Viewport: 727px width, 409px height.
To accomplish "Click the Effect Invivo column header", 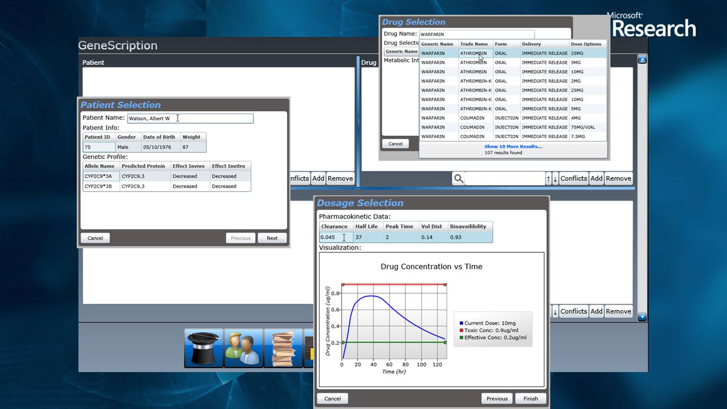I will [190, 166].
